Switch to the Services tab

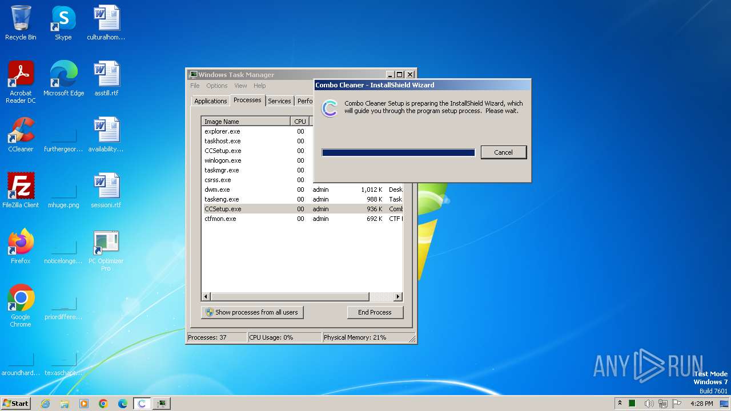coord(279,101)
